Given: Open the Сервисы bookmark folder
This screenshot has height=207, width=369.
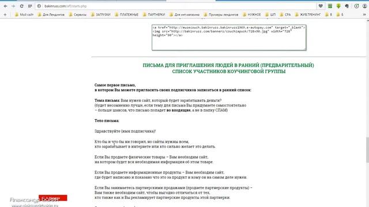Looking at the screenshot, I should tap(78, 14).
